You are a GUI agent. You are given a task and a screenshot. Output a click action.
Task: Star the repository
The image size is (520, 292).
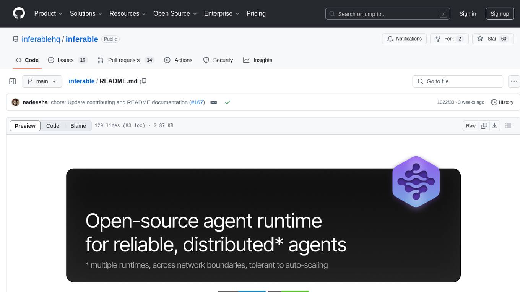pyautogui.click(x=493, y=39)
